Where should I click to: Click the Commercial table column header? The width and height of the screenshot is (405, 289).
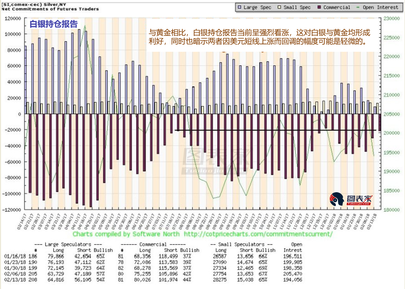155,244
